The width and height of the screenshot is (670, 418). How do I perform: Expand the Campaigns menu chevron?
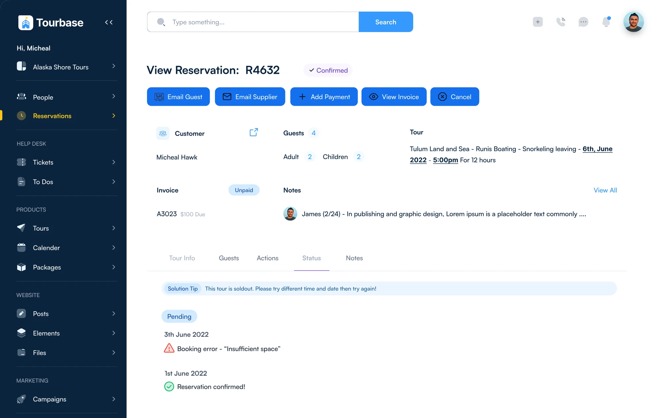114,399
